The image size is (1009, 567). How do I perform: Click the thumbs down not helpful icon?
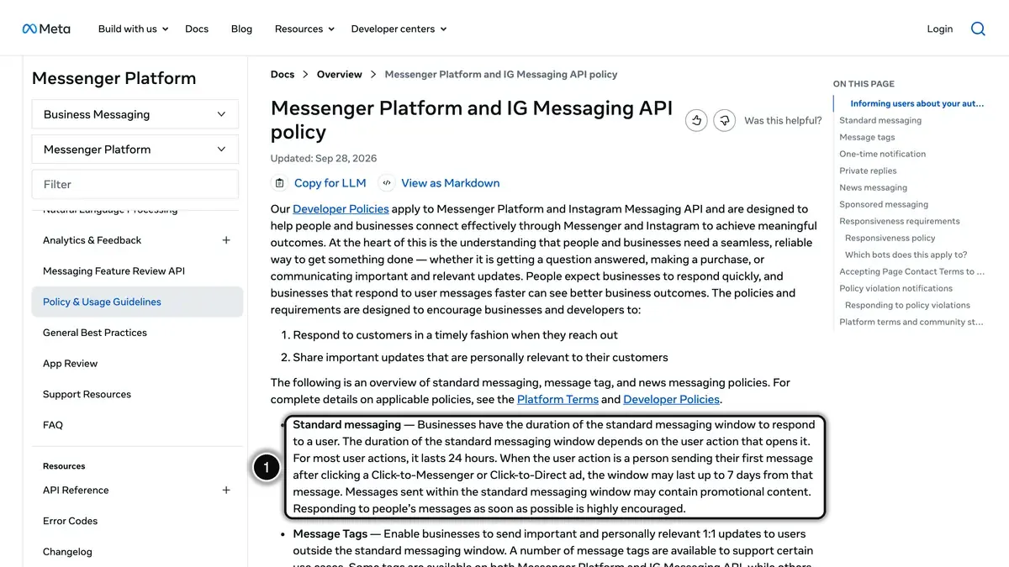pyautogui.click(x=724, y=121)
